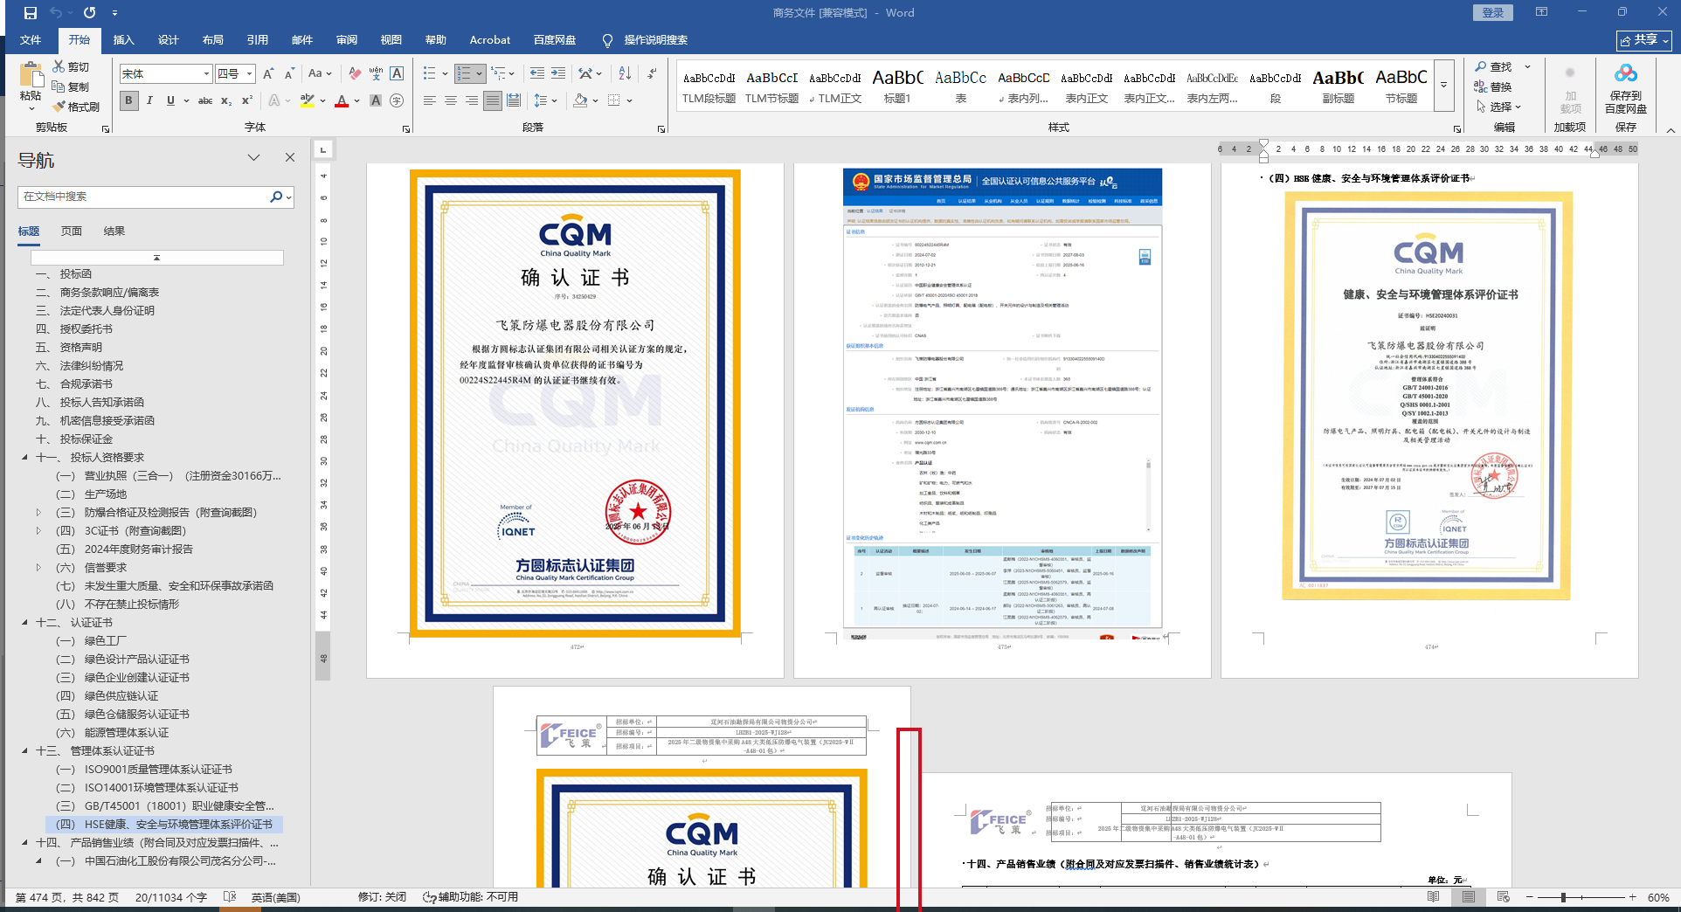Expand the (三) 防爆合格证及检测报告 heading
The image size is (1681, 912).
pos(38,513)
